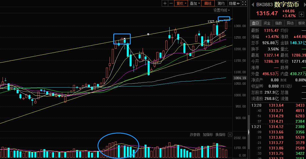The width and height of the screenshot is (306, 159).
Task: Click the 1327.14 high marker on the chart
Action: 213,21
